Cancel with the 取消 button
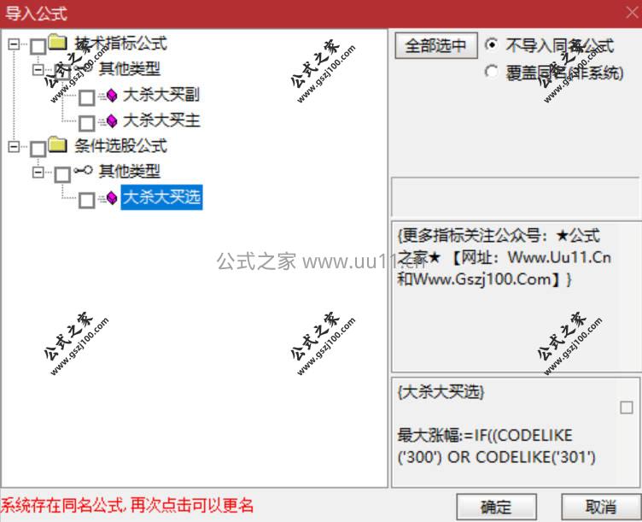This screenshot has height=522, width=642. tap(601, 507)
